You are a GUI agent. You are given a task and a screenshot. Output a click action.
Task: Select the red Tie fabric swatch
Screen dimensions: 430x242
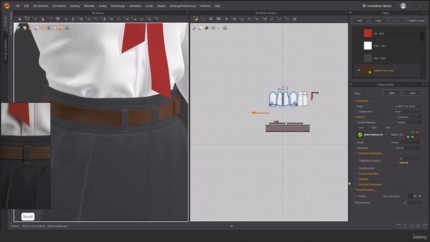point(368,33)
